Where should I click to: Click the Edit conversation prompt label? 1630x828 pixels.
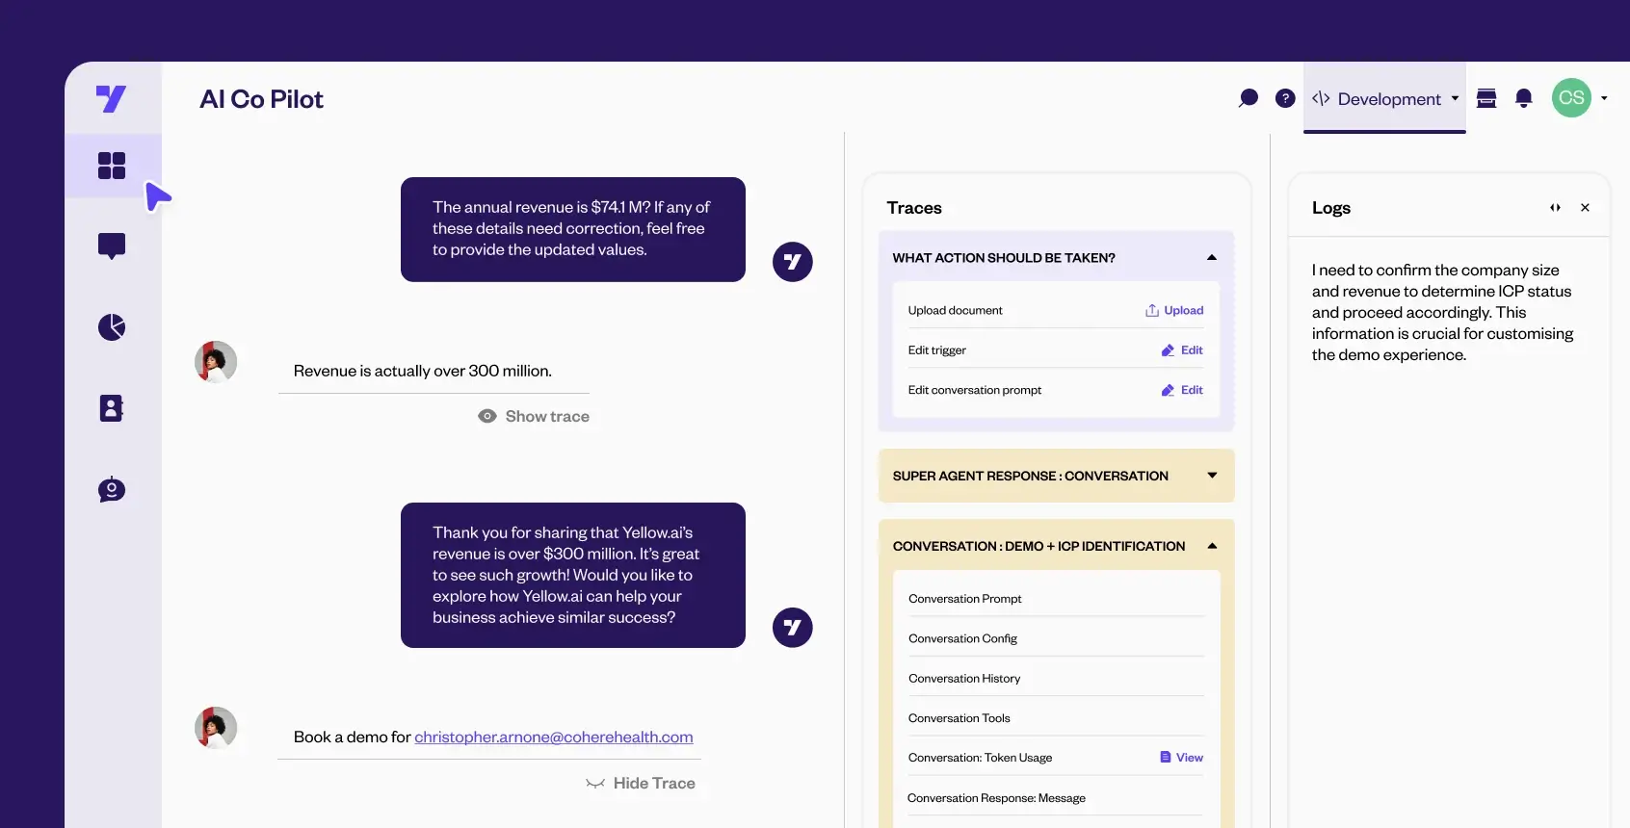[x=974, y=390]
